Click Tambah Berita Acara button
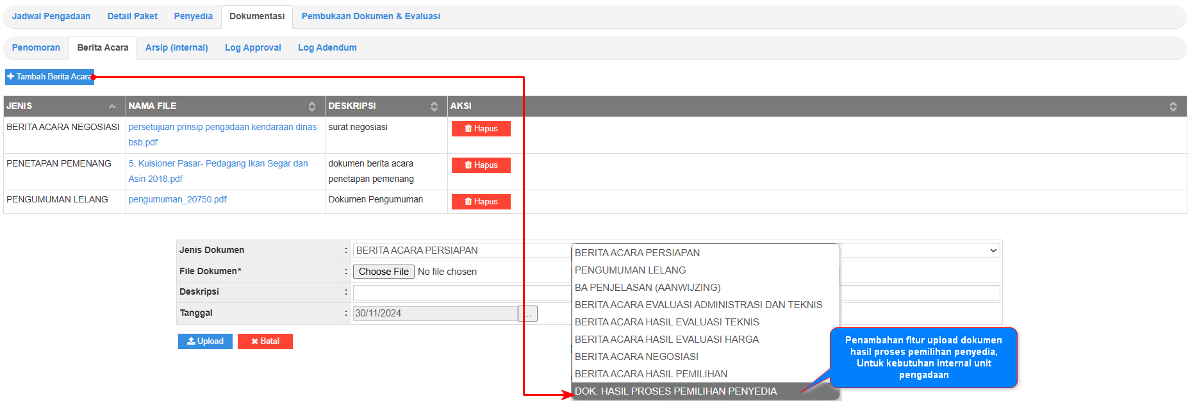This screenshot has width=1190, height=401. [x=49, y=77]
